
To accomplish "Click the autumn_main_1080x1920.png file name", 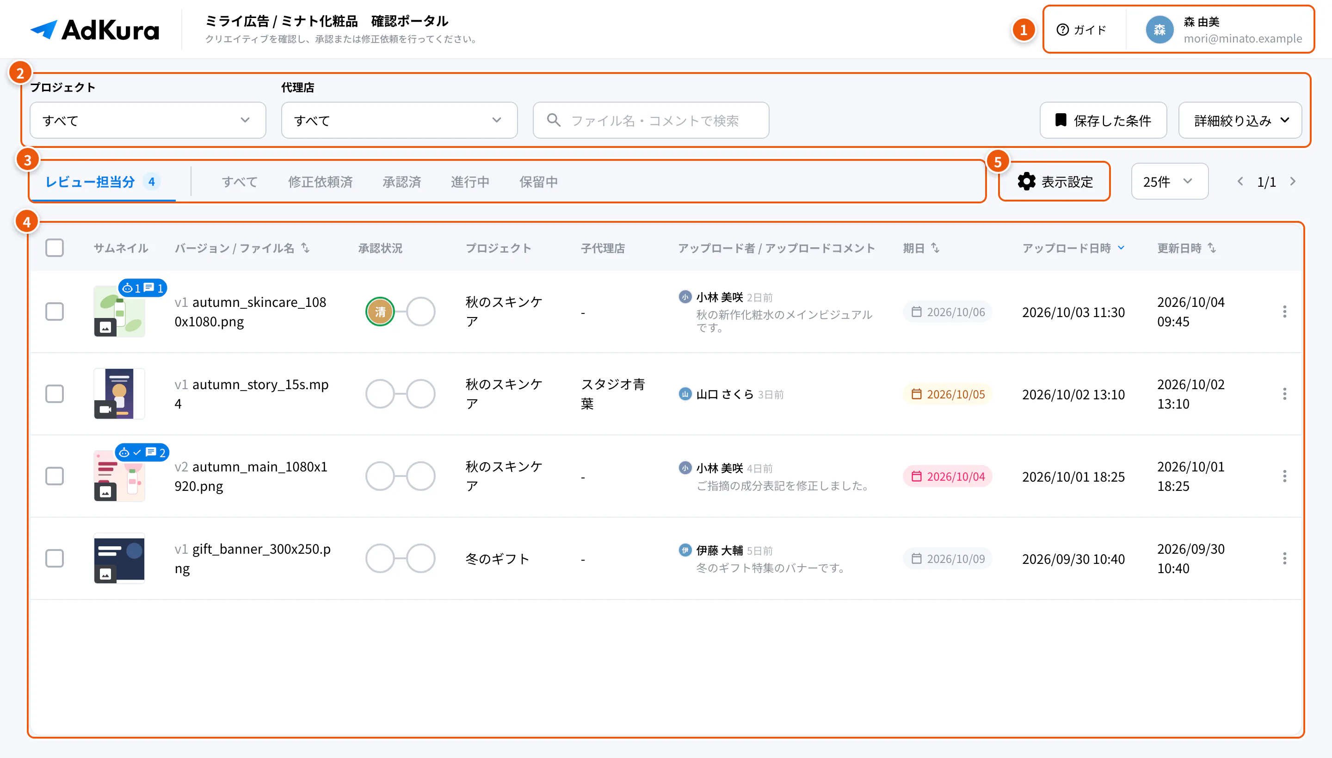I will pos(251,476).
